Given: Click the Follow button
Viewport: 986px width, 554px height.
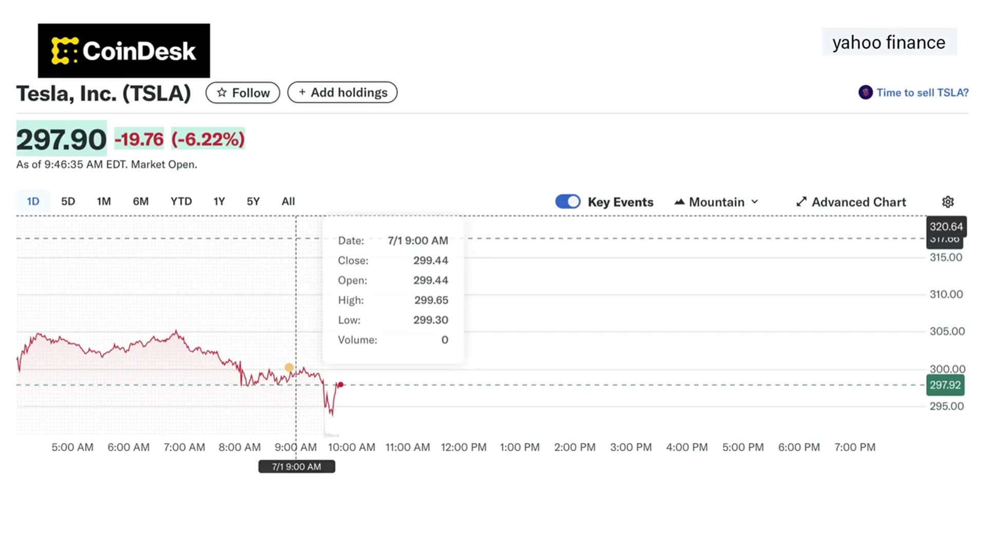Looking at the screenshot, I should 243,92.
